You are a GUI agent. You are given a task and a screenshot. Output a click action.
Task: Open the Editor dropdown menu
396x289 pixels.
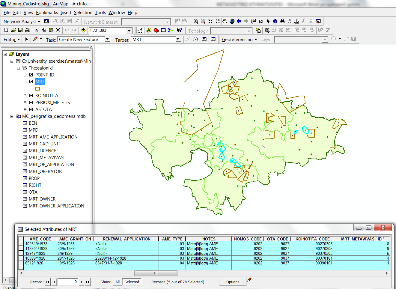pyautogui.click(x=12, y=40)
